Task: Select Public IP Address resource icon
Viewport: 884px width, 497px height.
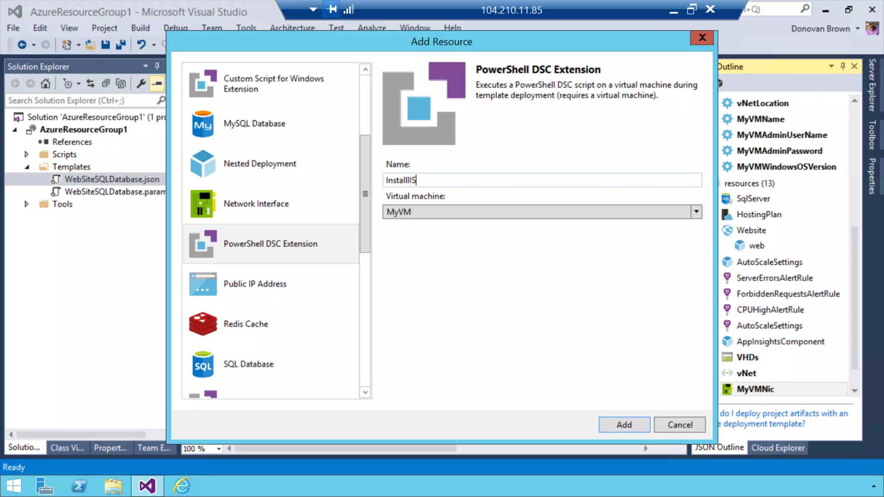Action: click(x=202, y=284)
